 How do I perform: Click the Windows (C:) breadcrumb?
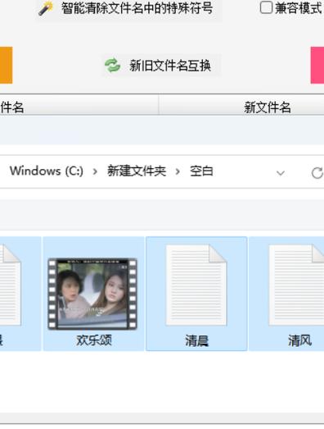47,171
